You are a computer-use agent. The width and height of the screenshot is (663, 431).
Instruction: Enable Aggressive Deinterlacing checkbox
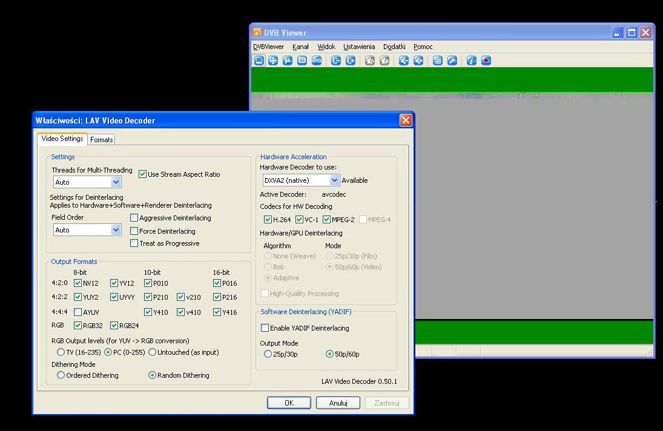tap(134, 218)
